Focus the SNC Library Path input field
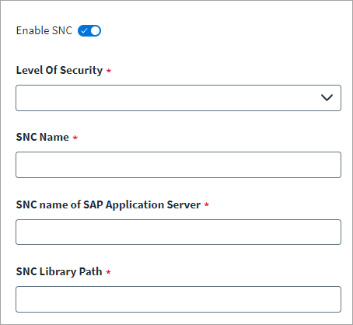Image resolution: width=353 pixels, height=325 pixels. coord(178,299)
